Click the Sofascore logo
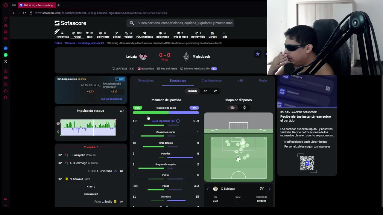 pos(70,23)
